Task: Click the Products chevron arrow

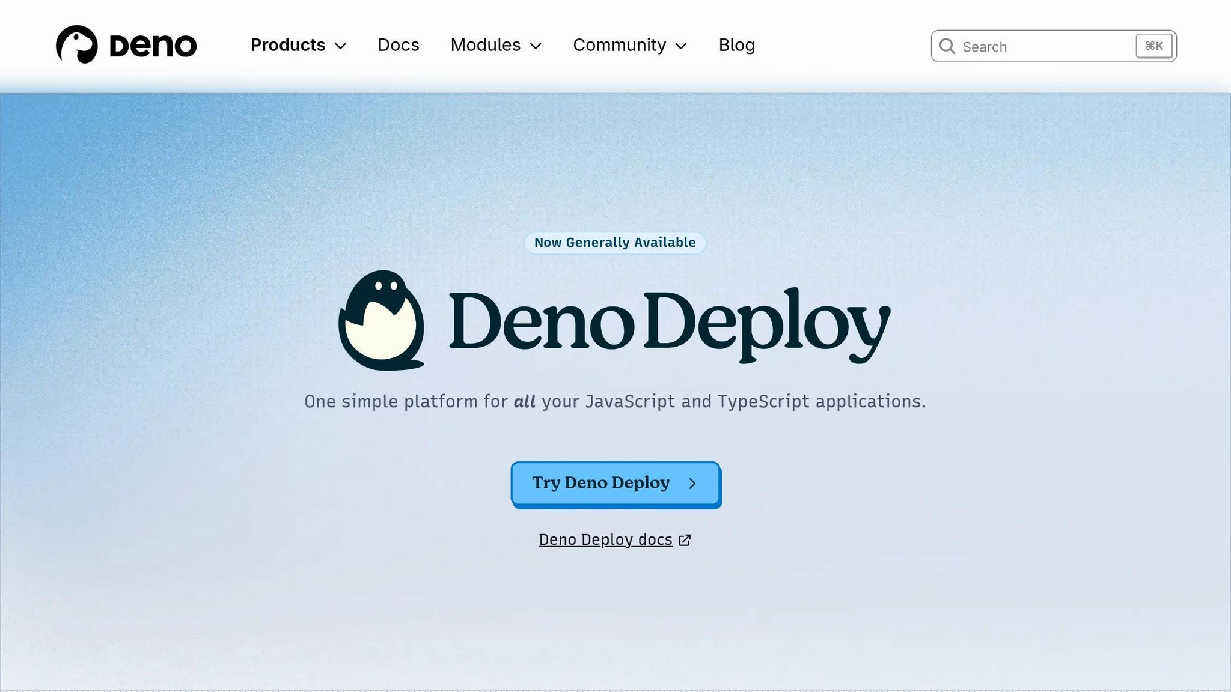Action: point(340,46)
